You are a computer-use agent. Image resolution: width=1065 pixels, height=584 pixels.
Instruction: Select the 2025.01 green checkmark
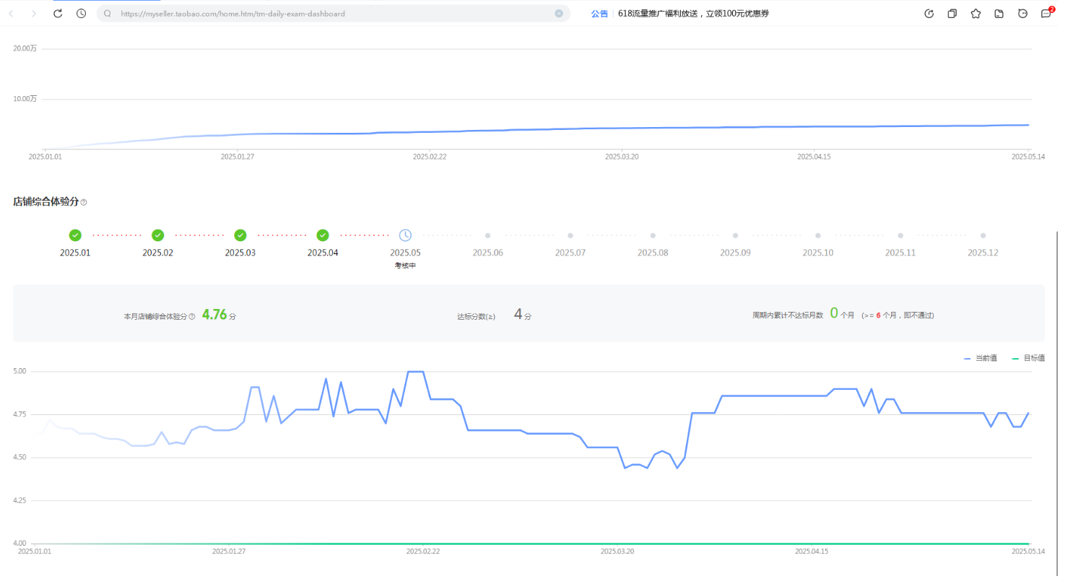point(75,235)
